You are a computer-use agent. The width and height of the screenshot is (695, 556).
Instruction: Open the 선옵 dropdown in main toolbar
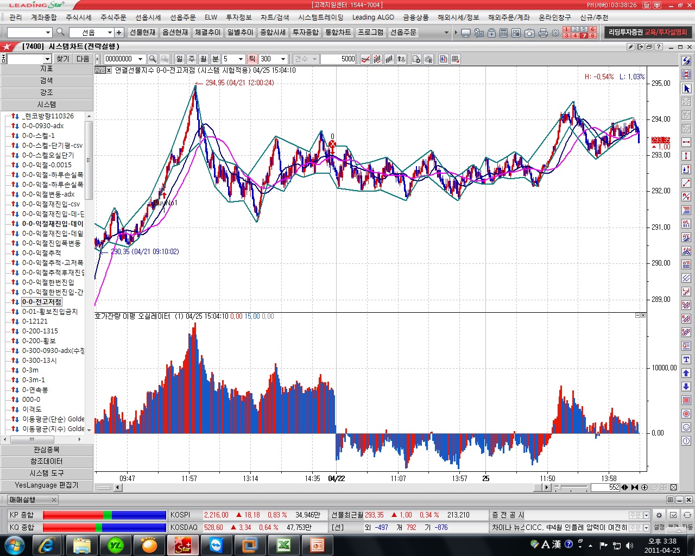(109, 33)
